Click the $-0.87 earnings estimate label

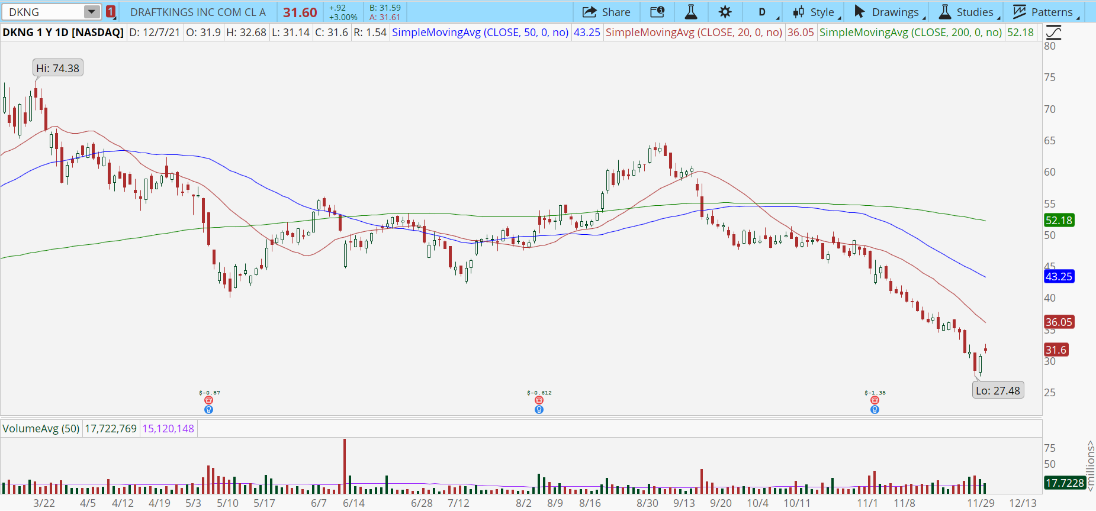pos(210,393)
